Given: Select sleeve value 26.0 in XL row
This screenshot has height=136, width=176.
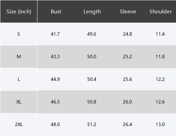Looking at the screenshot, I should click(127, 102).
